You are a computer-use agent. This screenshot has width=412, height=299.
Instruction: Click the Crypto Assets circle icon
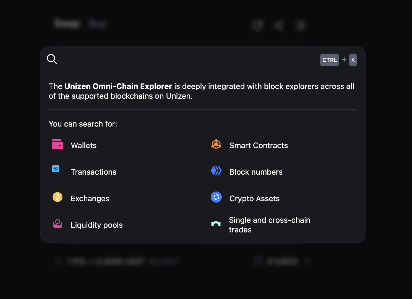(216, 197)
